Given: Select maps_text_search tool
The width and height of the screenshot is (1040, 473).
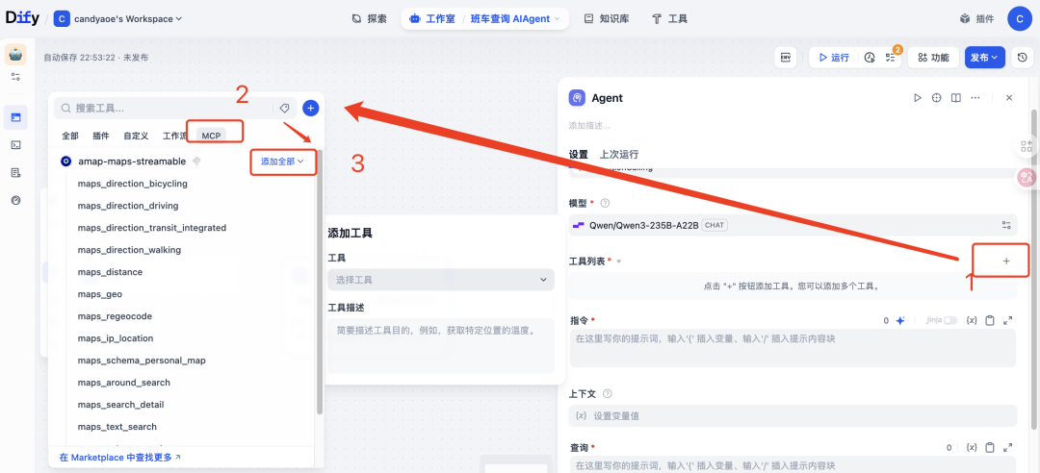Looking at the screenshot, I should pos(117,427).
